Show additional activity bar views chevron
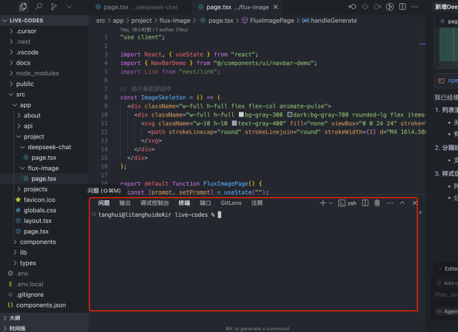458x332 pixels. (69, 7)
